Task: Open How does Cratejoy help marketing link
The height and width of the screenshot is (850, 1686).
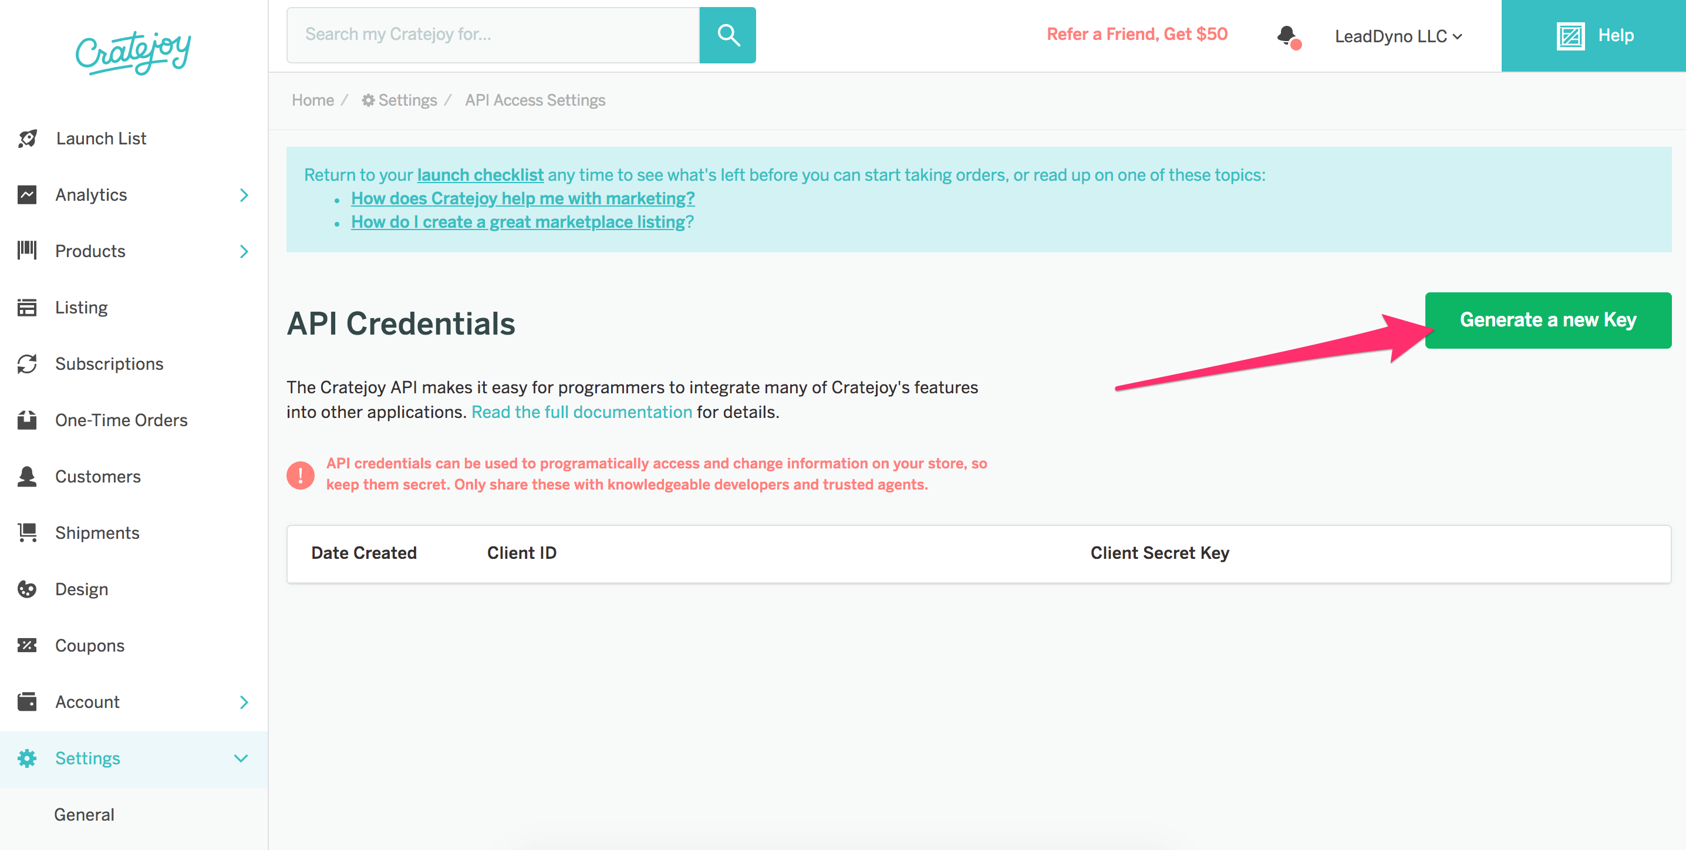Action: (x=523, y=198)
